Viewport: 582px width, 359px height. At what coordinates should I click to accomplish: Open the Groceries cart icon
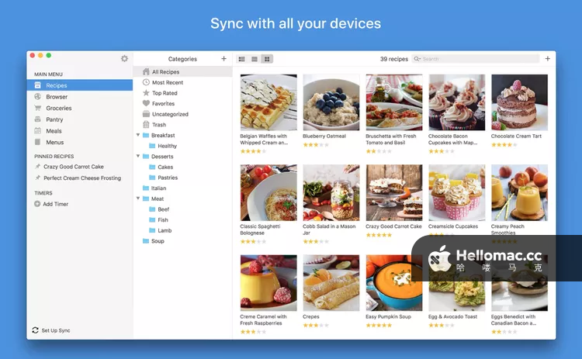coord(38,109)
